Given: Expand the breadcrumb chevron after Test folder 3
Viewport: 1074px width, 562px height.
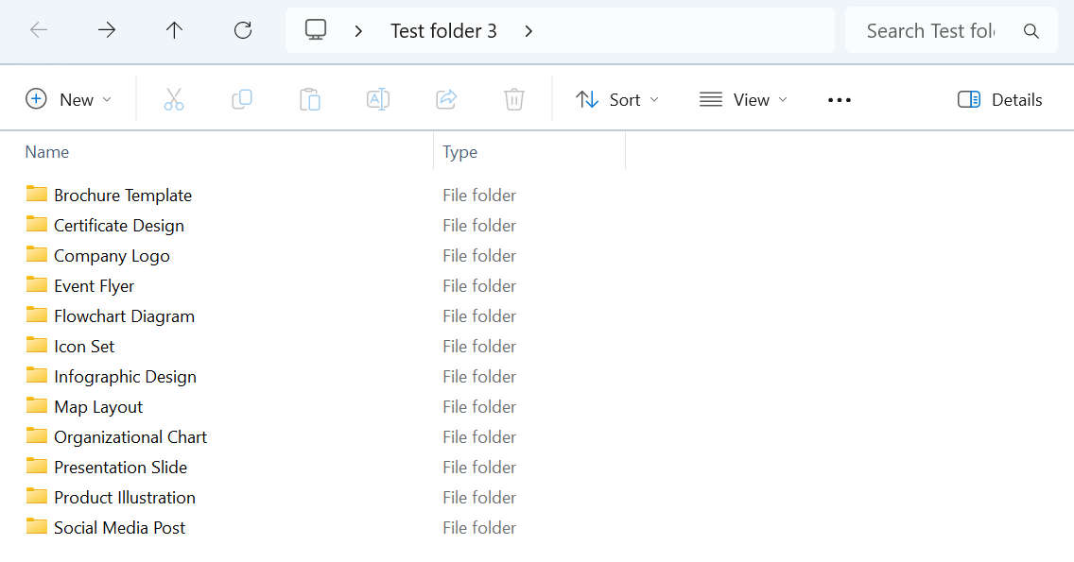Looking at the screenshot, I should [x=528, y=29].
